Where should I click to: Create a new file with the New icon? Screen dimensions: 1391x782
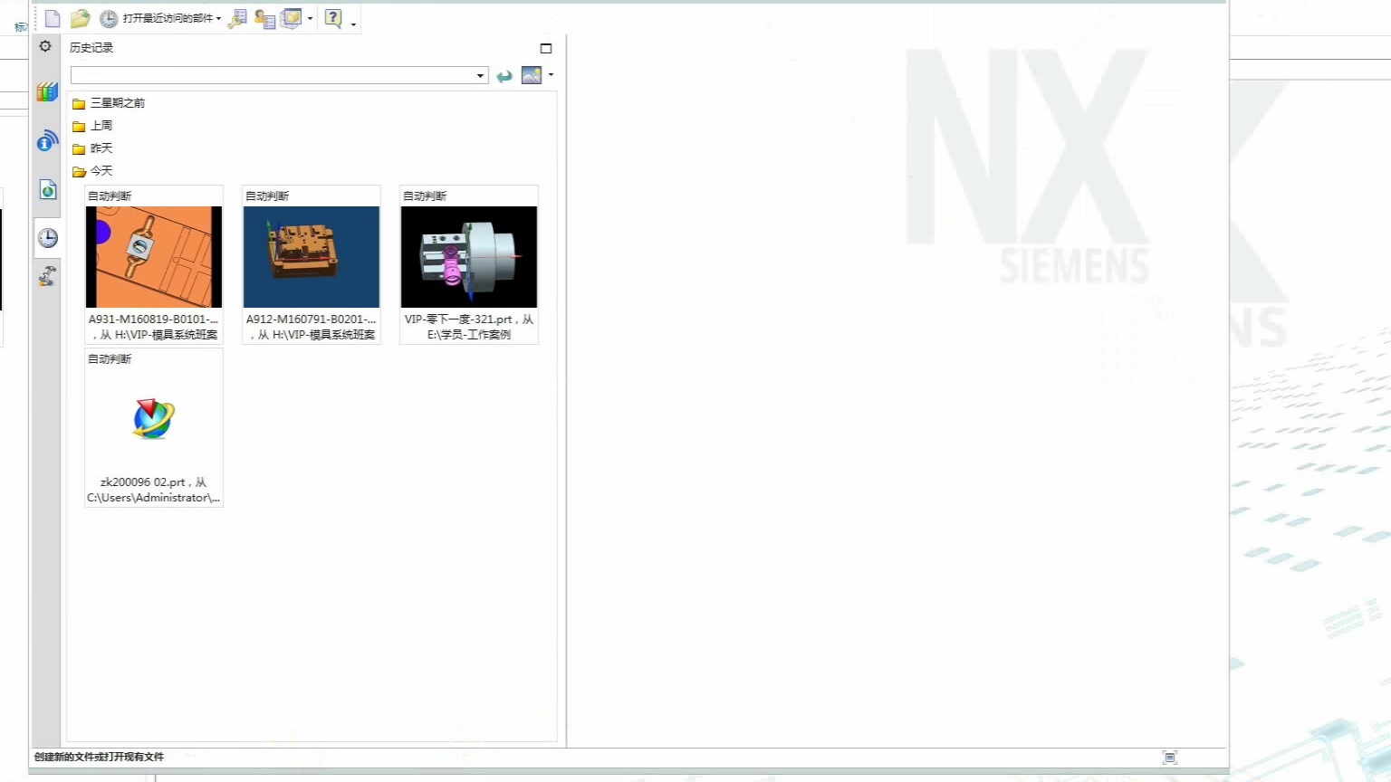coord(53,18)
